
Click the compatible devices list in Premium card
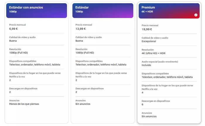[167, 77]
